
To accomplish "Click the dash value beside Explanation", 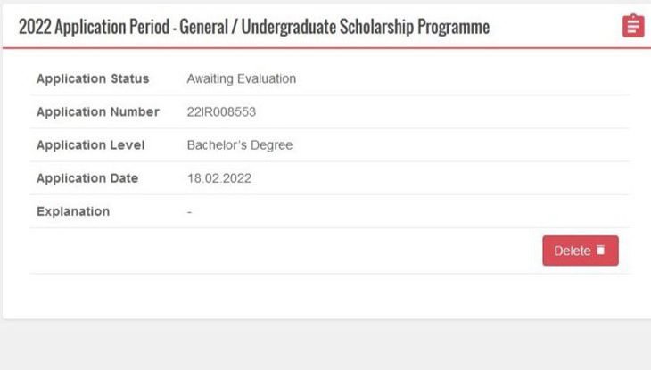I will pyautogui.click(x=189, y=212).
